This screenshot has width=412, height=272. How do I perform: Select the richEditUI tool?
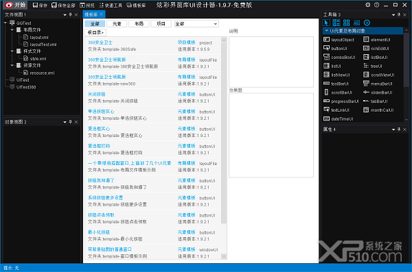pyautogui.click(x=376, y=48)
